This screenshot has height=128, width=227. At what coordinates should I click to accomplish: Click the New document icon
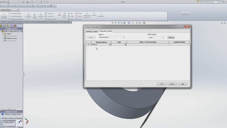[x=13, y=2]
